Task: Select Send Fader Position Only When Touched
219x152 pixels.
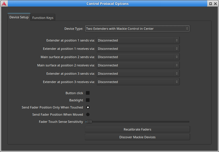Action: coord(88,107)
